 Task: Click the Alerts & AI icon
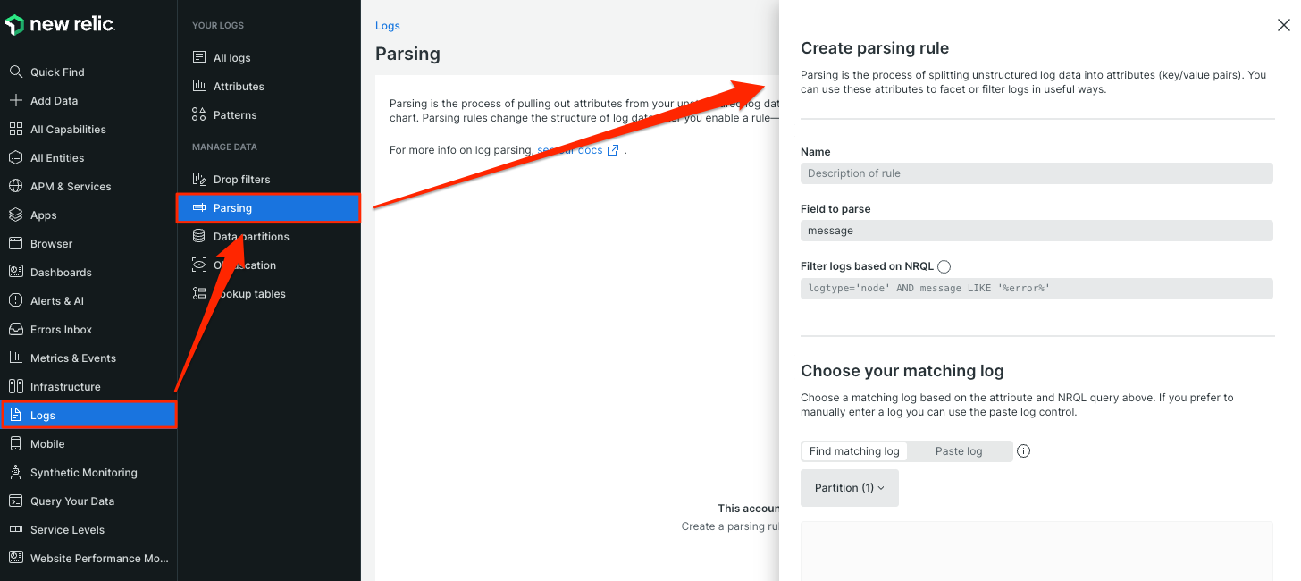(15, 300)
